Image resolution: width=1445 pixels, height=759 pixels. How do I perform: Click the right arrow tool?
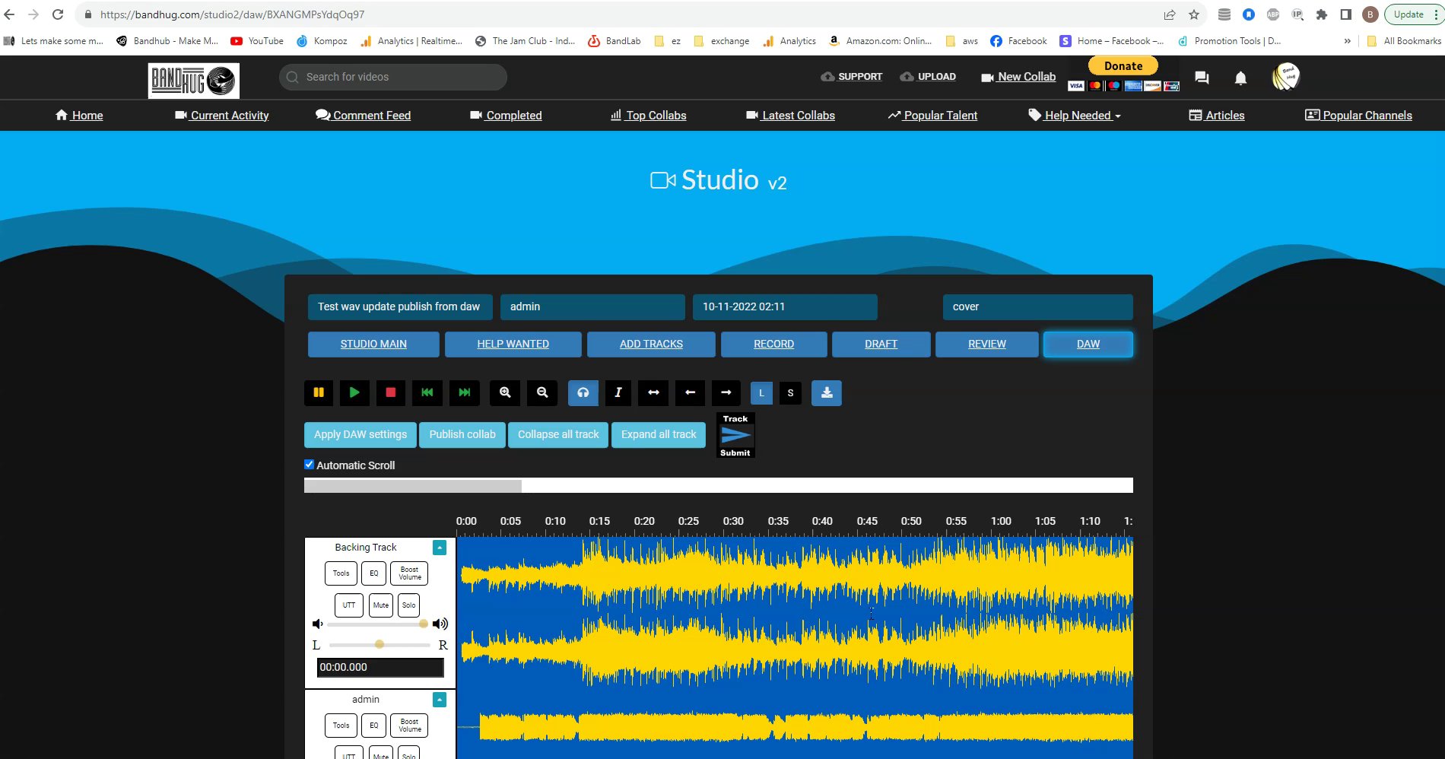(726, 392)
